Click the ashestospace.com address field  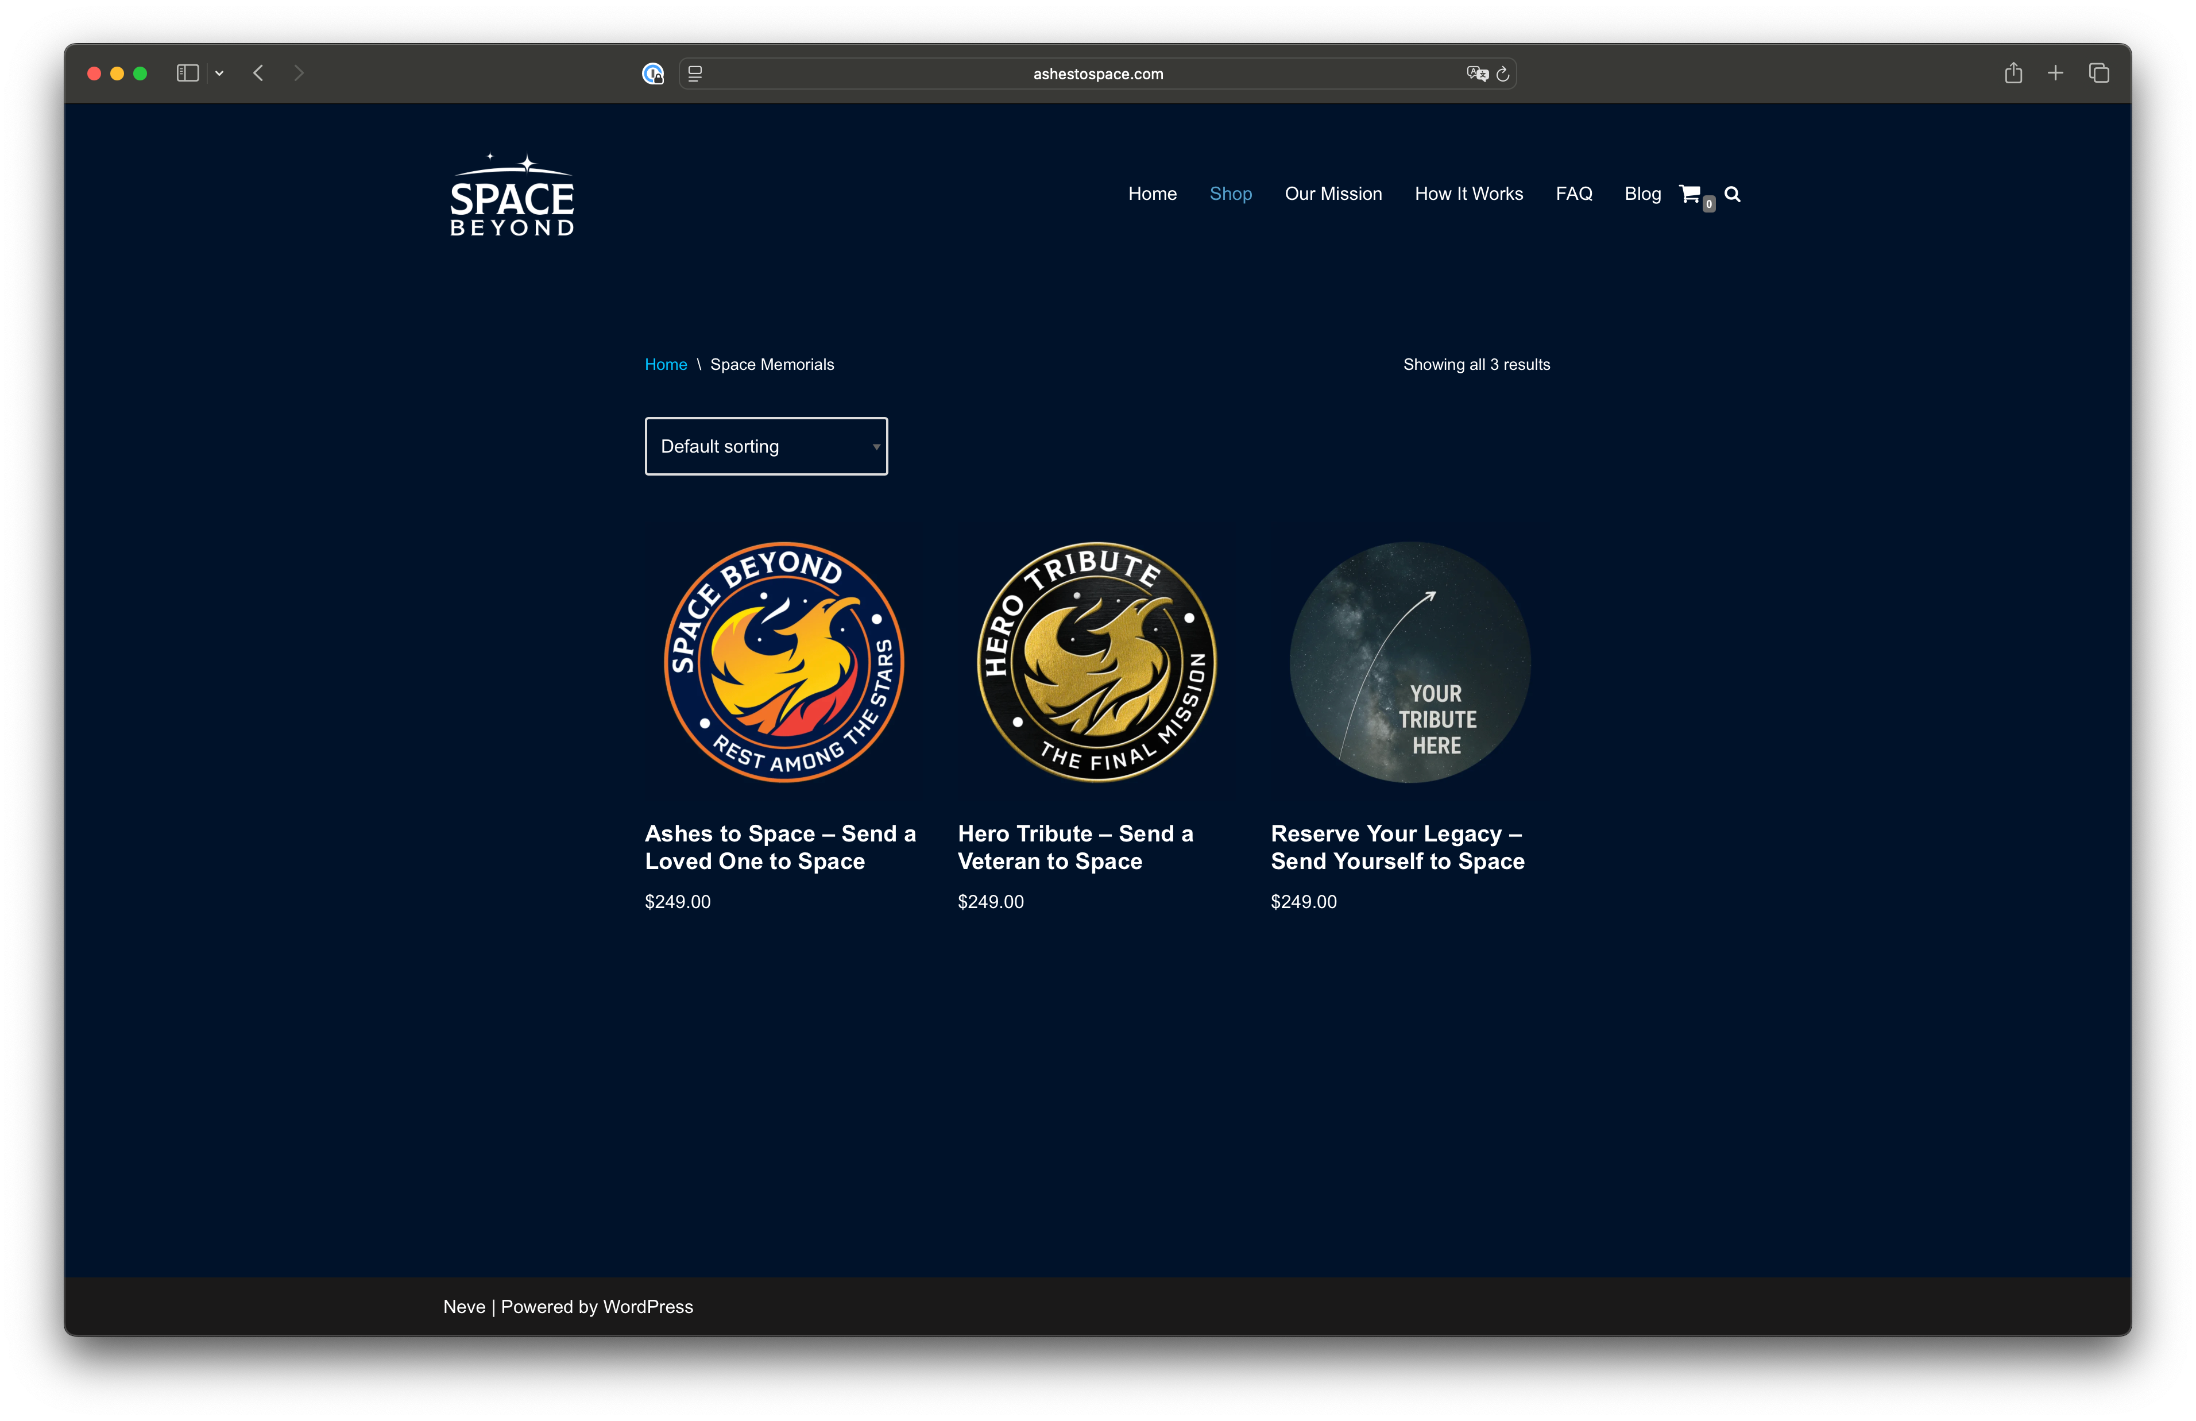[x=1097, y=74]
